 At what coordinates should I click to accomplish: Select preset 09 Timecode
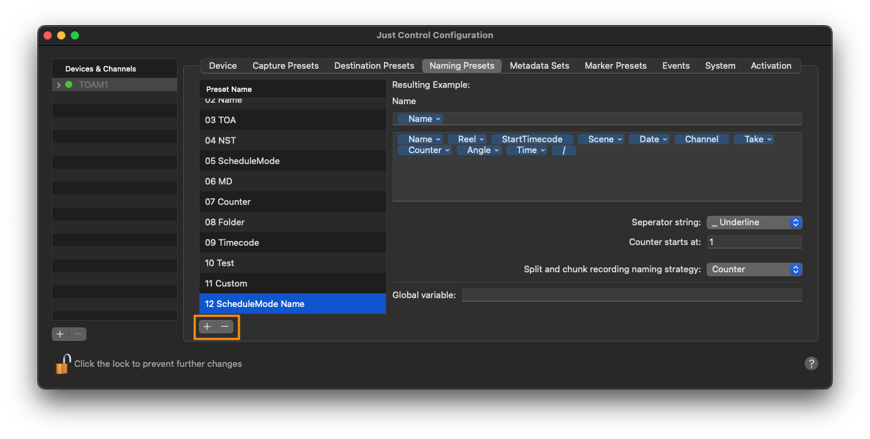click(293, 242)
